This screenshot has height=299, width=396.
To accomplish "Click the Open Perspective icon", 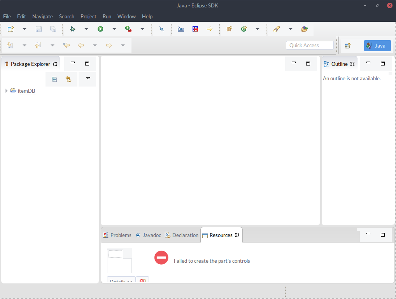I will (348, 46).
